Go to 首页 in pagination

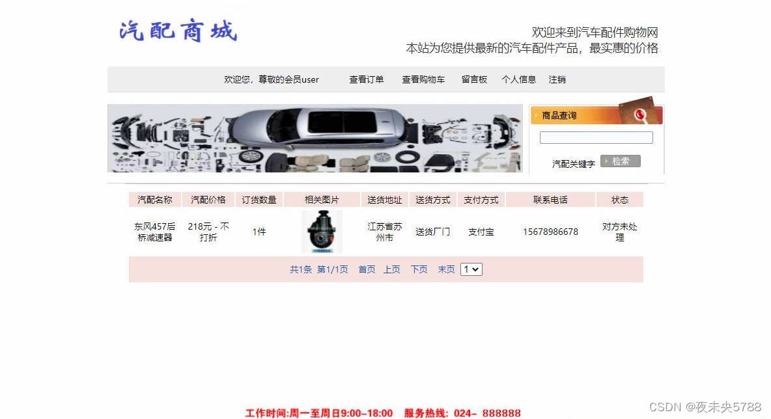coord(367,269)
